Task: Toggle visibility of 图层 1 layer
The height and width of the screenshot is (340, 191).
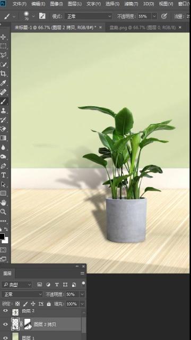Action: tap(5, 338)
